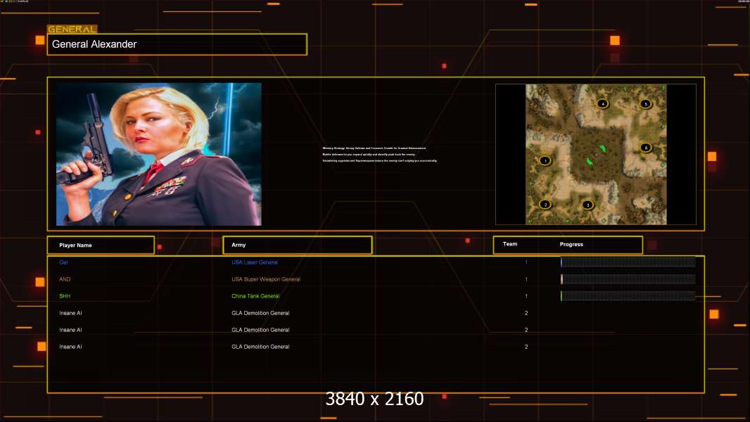Select start position 5 on the map
Image resolution: width=750 pixels, height=422 pixels.
pyautogui.click(x=646, y=103)
